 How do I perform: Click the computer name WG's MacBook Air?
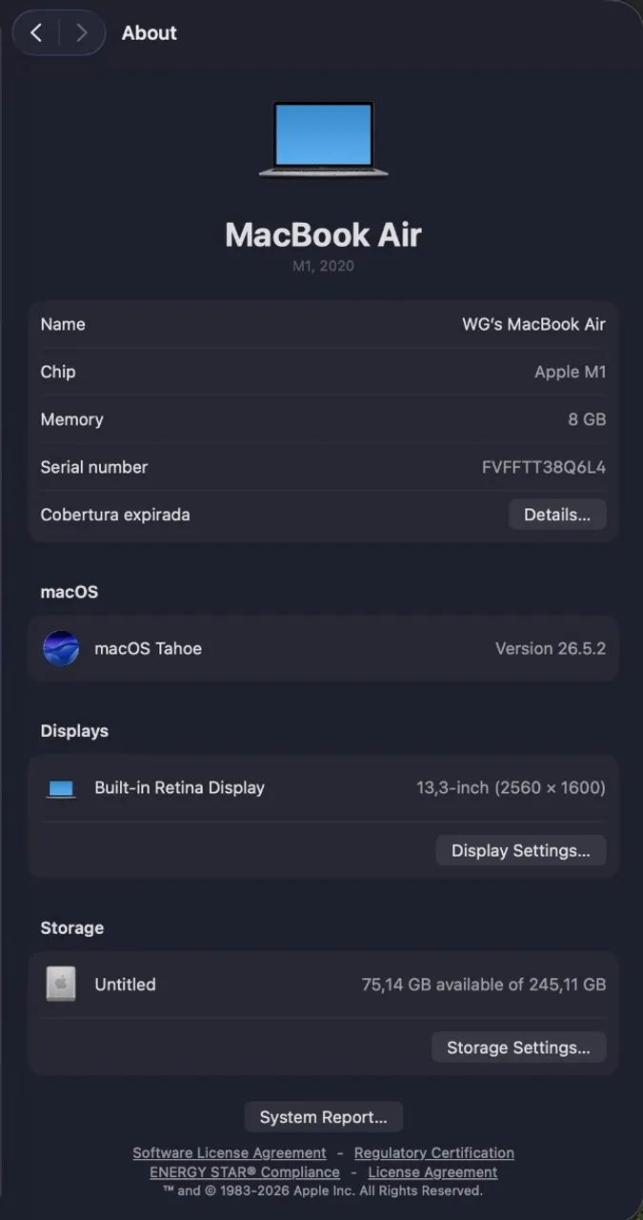[534, 324]
